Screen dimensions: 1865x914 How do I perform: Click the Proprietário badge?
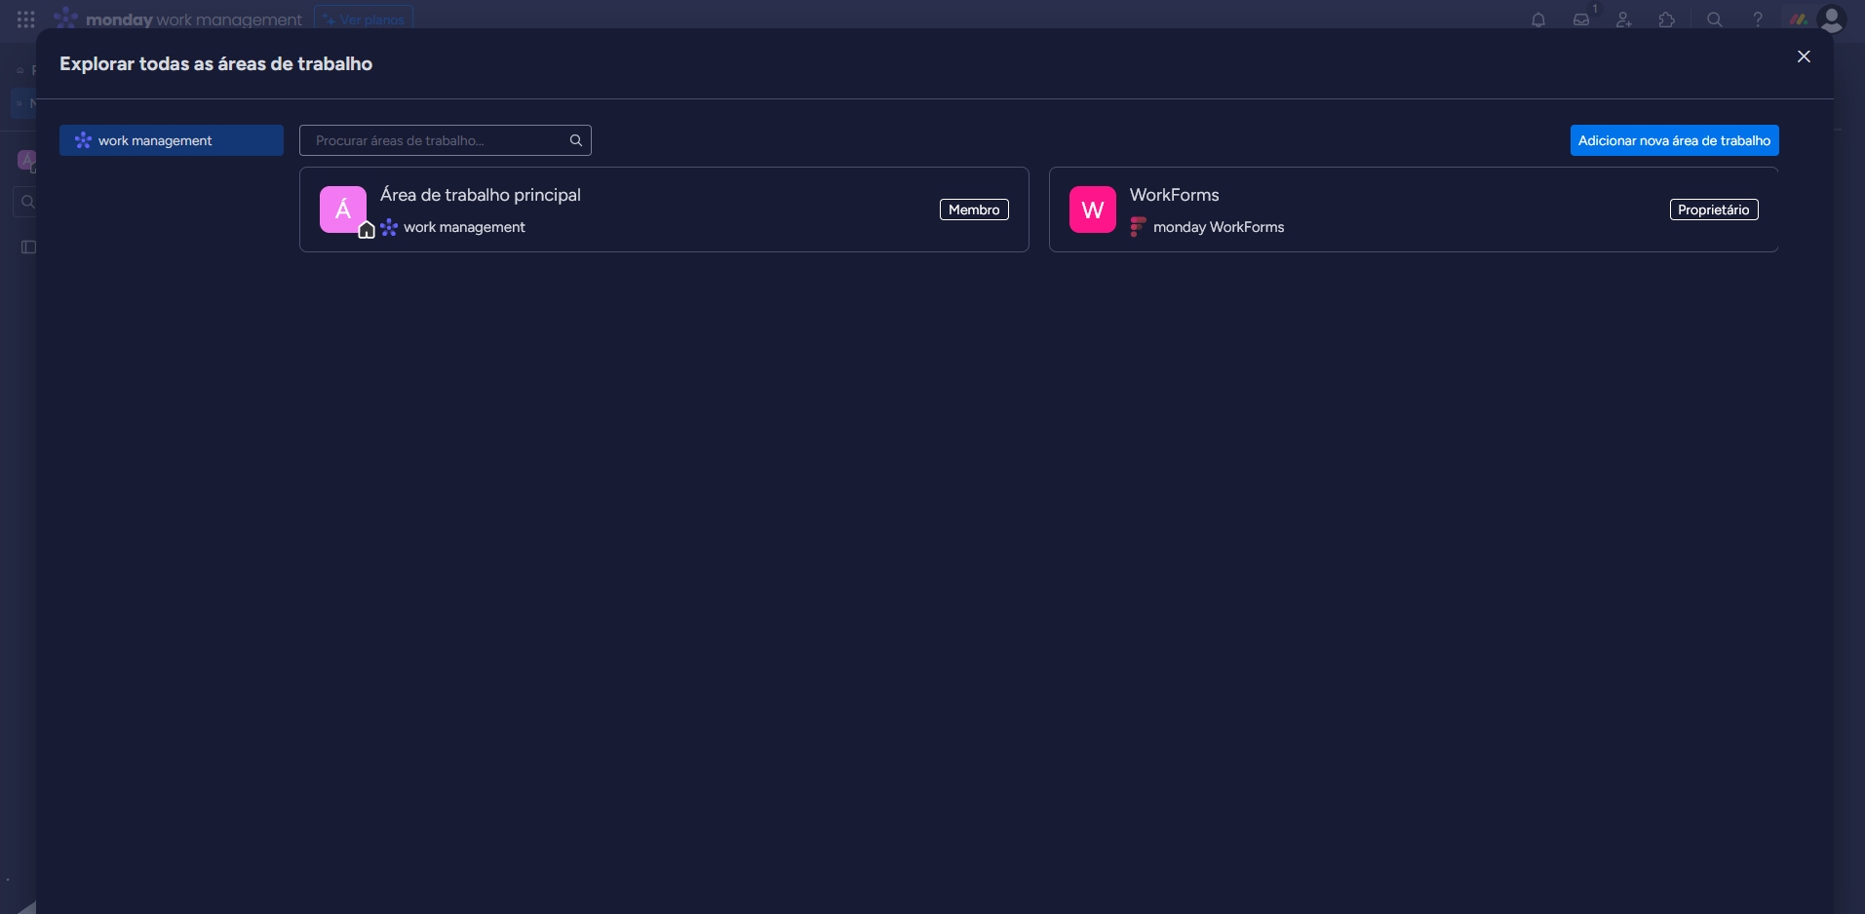1714,209
